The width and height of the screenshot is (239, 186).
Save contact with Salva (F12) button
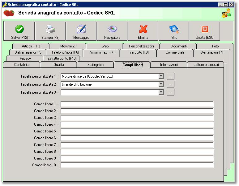coord(19,31)
